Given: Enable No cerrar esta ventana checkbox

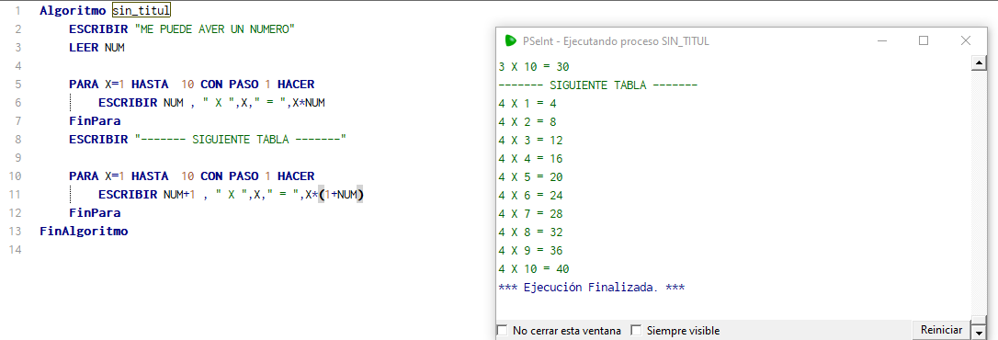Looking at the screenshot, I should click(502, 331).
